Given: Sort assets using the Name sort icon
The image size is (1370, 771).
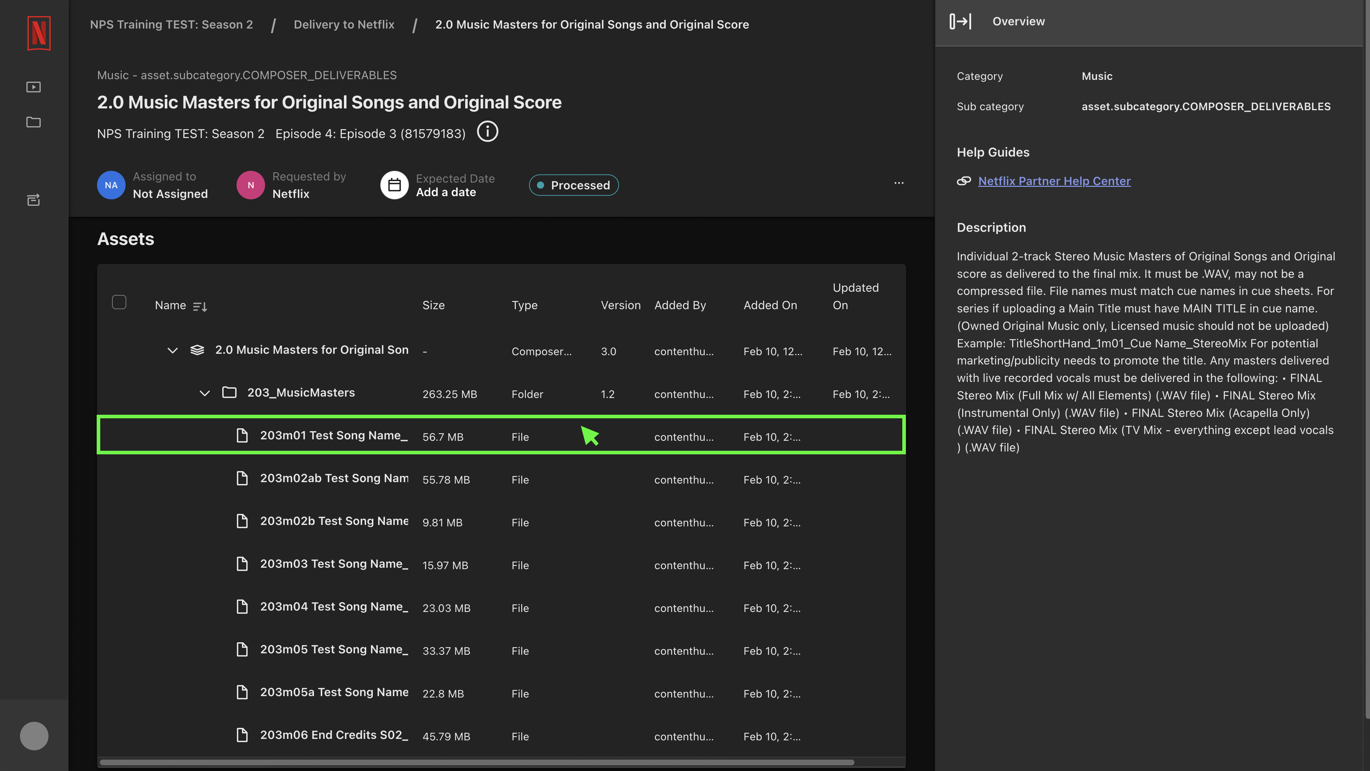Looking at the screenshot, I should click(x=200, y=306).
